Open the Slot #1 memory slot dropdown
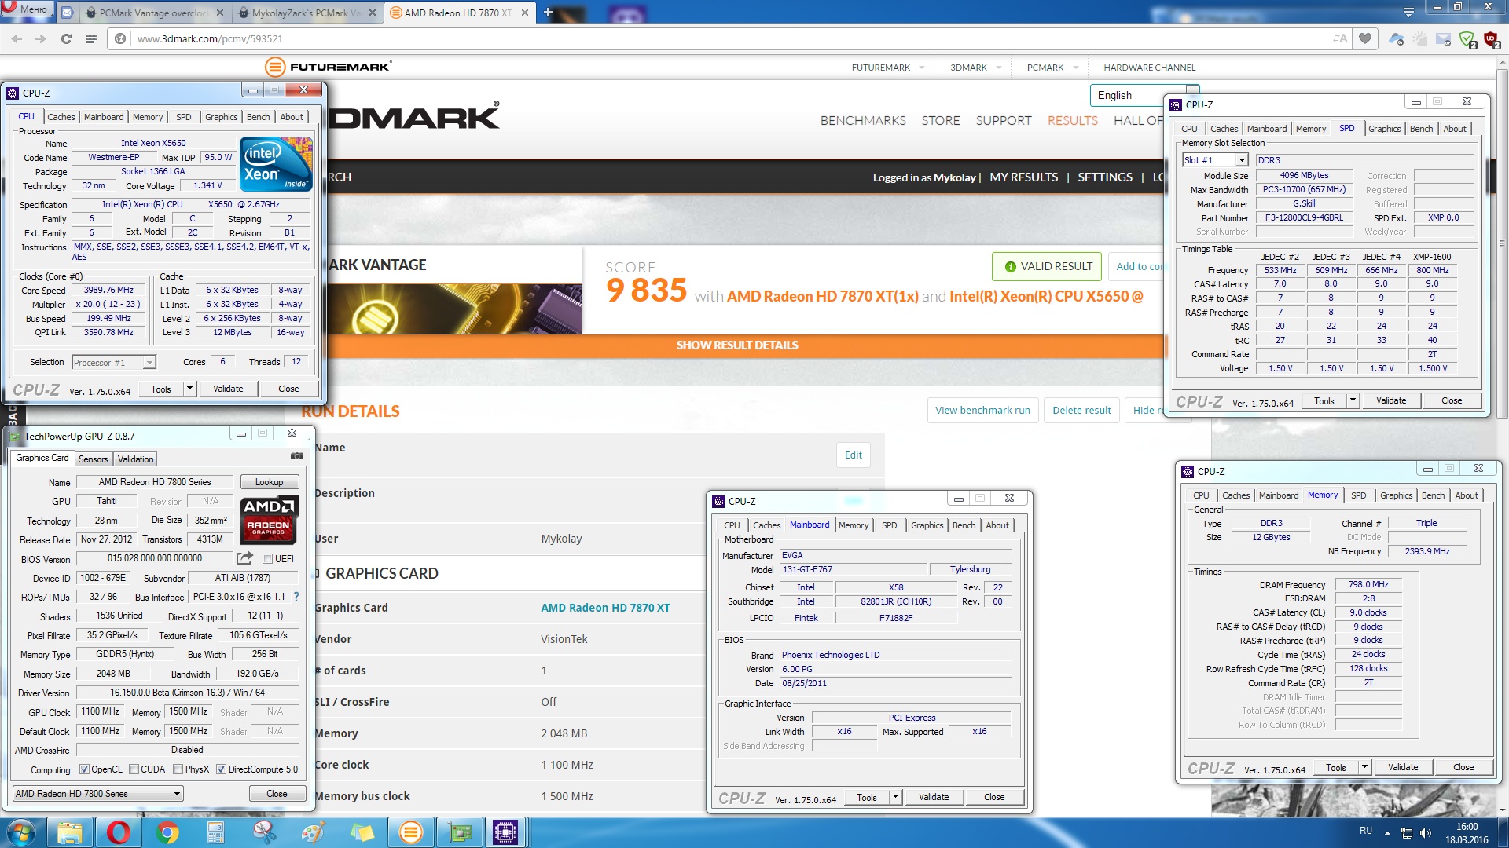Image resolution: width=1509 pixels, height=848 pixels. [x=1215, y=160]
